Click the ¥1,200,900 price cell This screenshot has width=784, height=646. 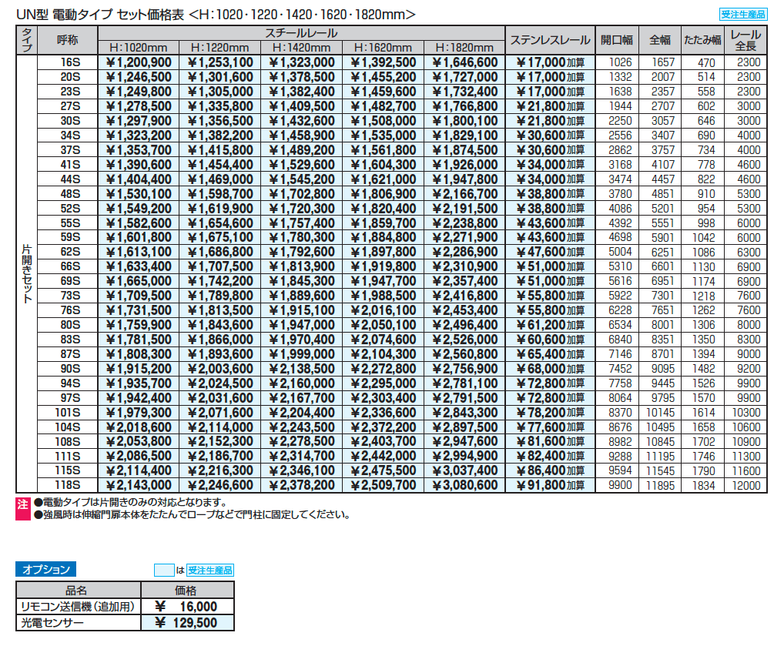(138, 62)
